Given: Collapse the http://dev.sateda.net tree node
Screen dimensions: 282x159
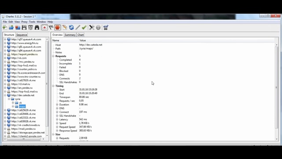Looking at the screenshot, I should click(x=5, y=95).
